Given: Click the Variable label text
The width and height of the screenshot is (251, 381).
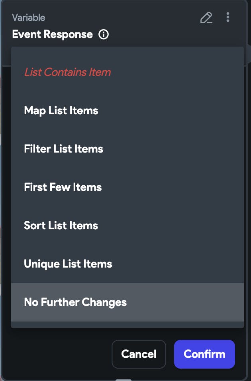Looking at the screenshot, I should click(x=28, y=18).
